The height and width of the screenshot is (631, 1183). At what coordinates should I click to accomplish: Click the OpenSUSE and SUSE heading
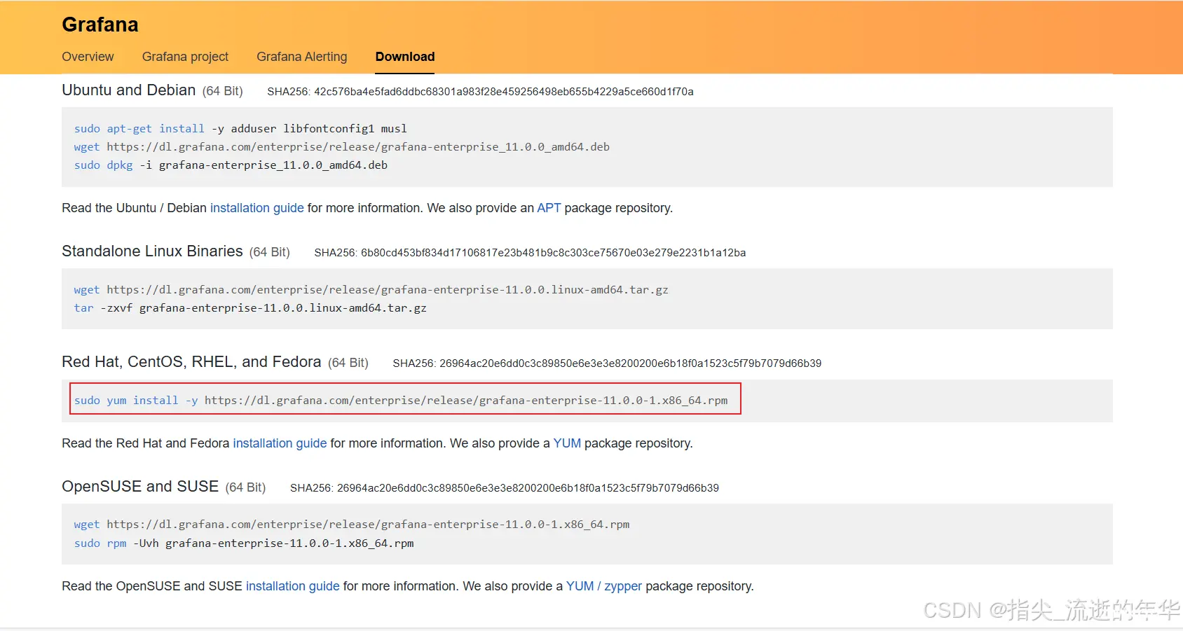click(x=140, y=487)
